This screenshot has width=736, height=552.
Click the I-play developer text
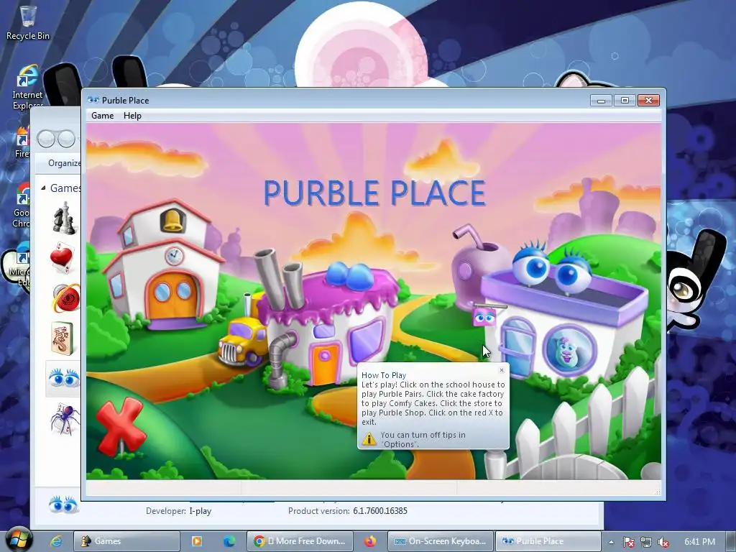(x=201, y=511)
